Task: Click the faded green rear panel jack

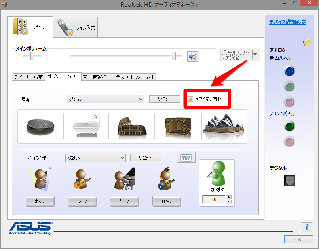Action: point(289,86)
